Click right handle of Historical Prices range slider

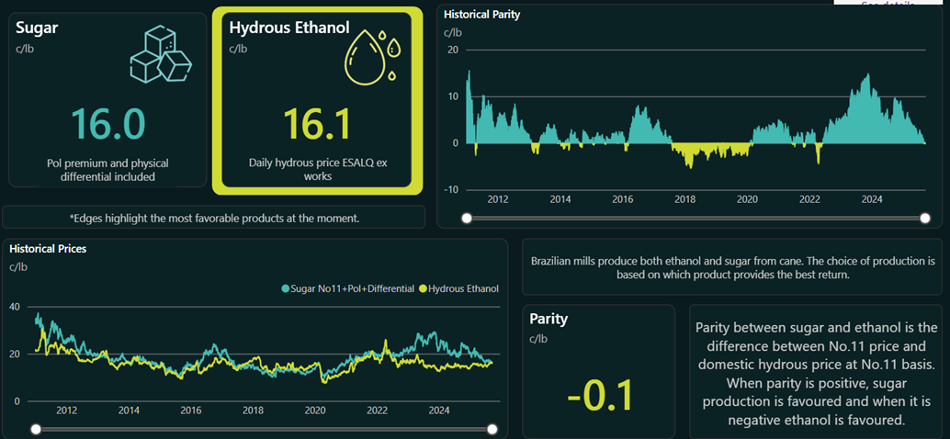pos(492,429)
